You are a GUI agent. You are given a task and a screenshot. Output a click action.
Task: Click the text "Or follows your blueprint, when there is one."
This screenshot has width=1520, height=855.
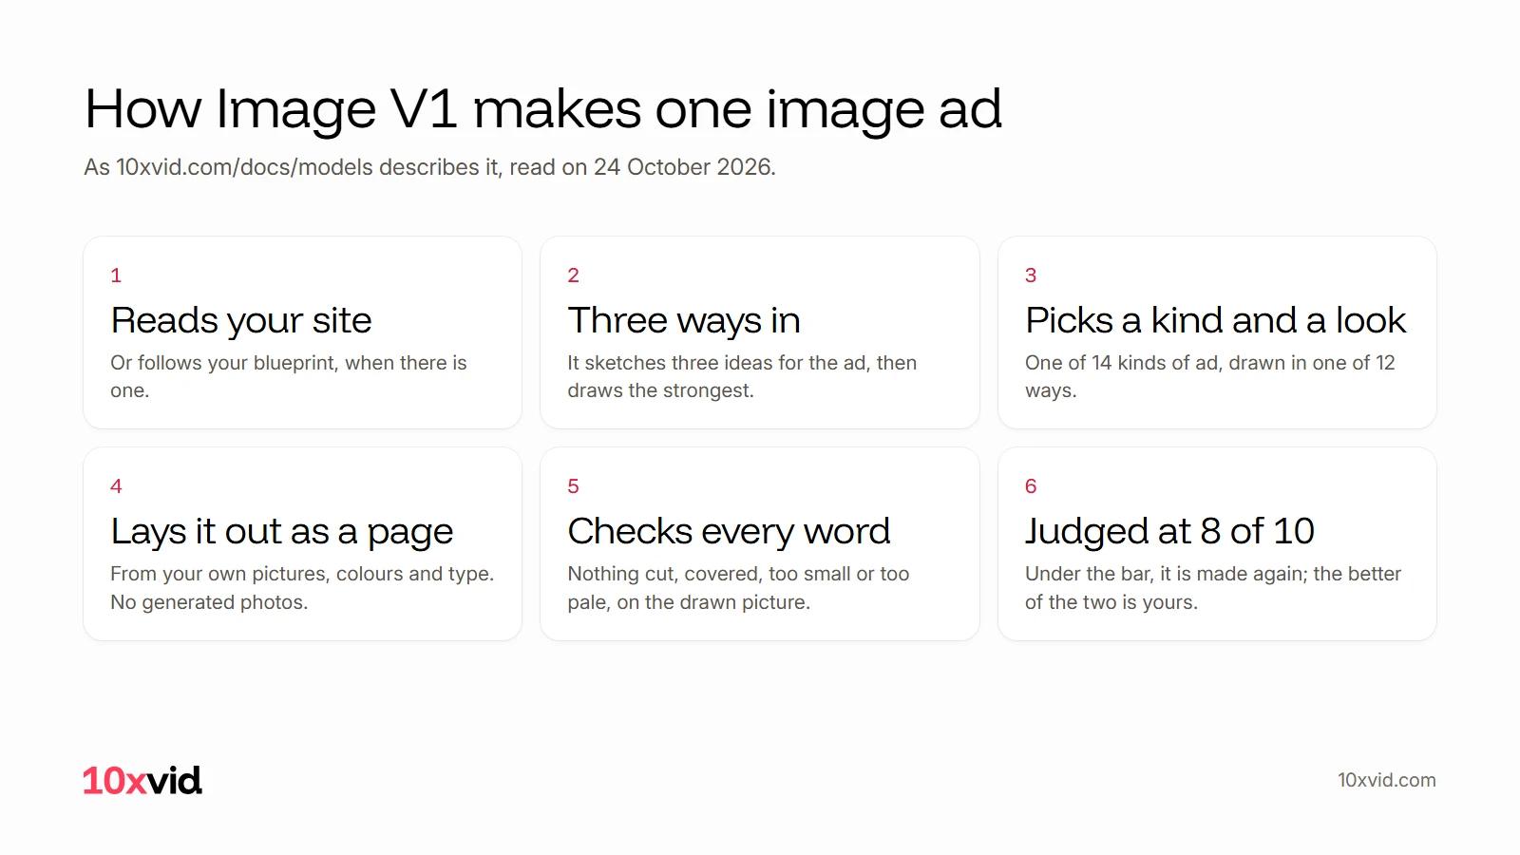(x=289, y=376)
